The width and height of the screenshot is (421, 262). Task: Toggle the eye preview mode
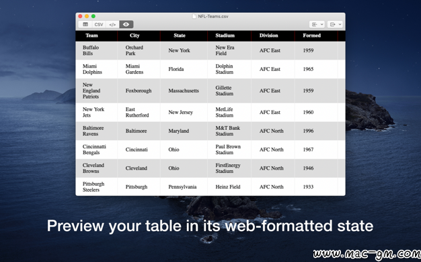coord(126,24)
